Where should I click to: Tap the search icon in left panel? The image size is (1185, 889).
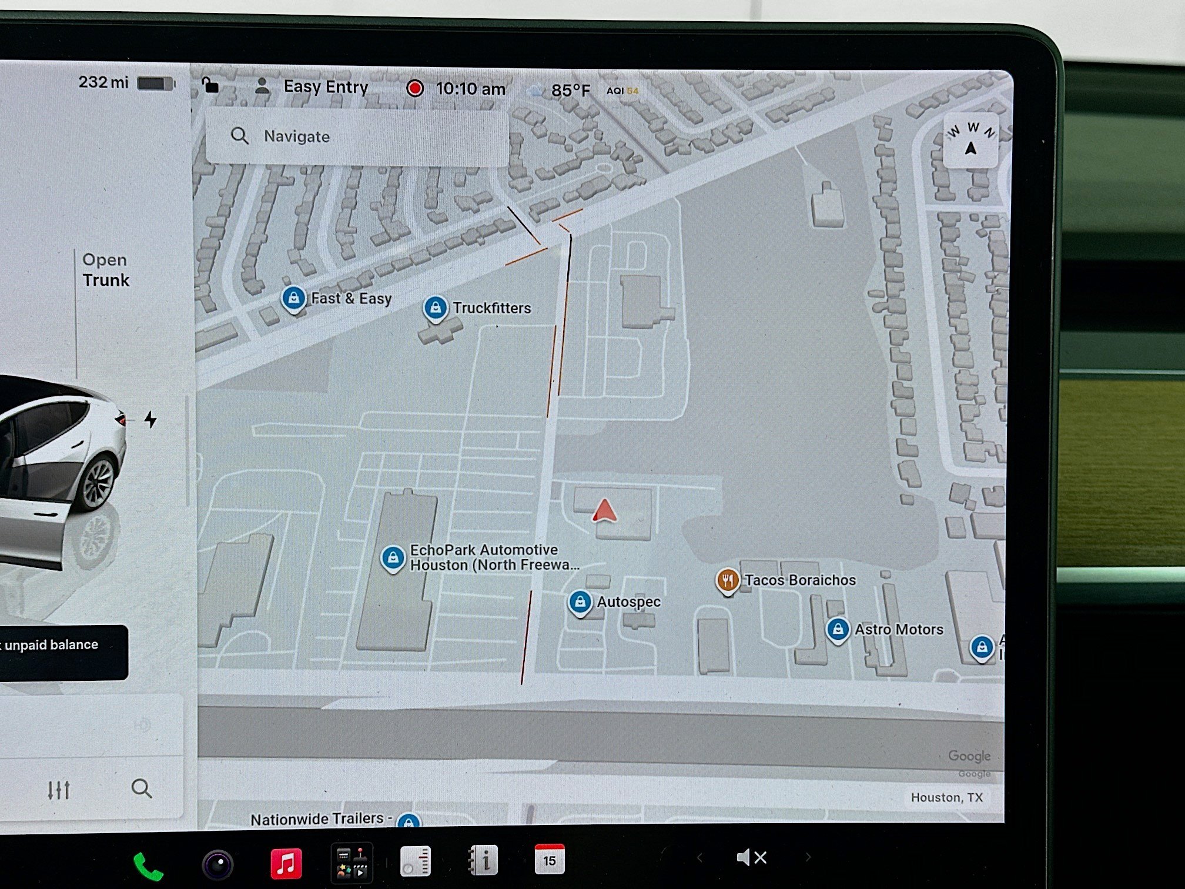(141, 788)
